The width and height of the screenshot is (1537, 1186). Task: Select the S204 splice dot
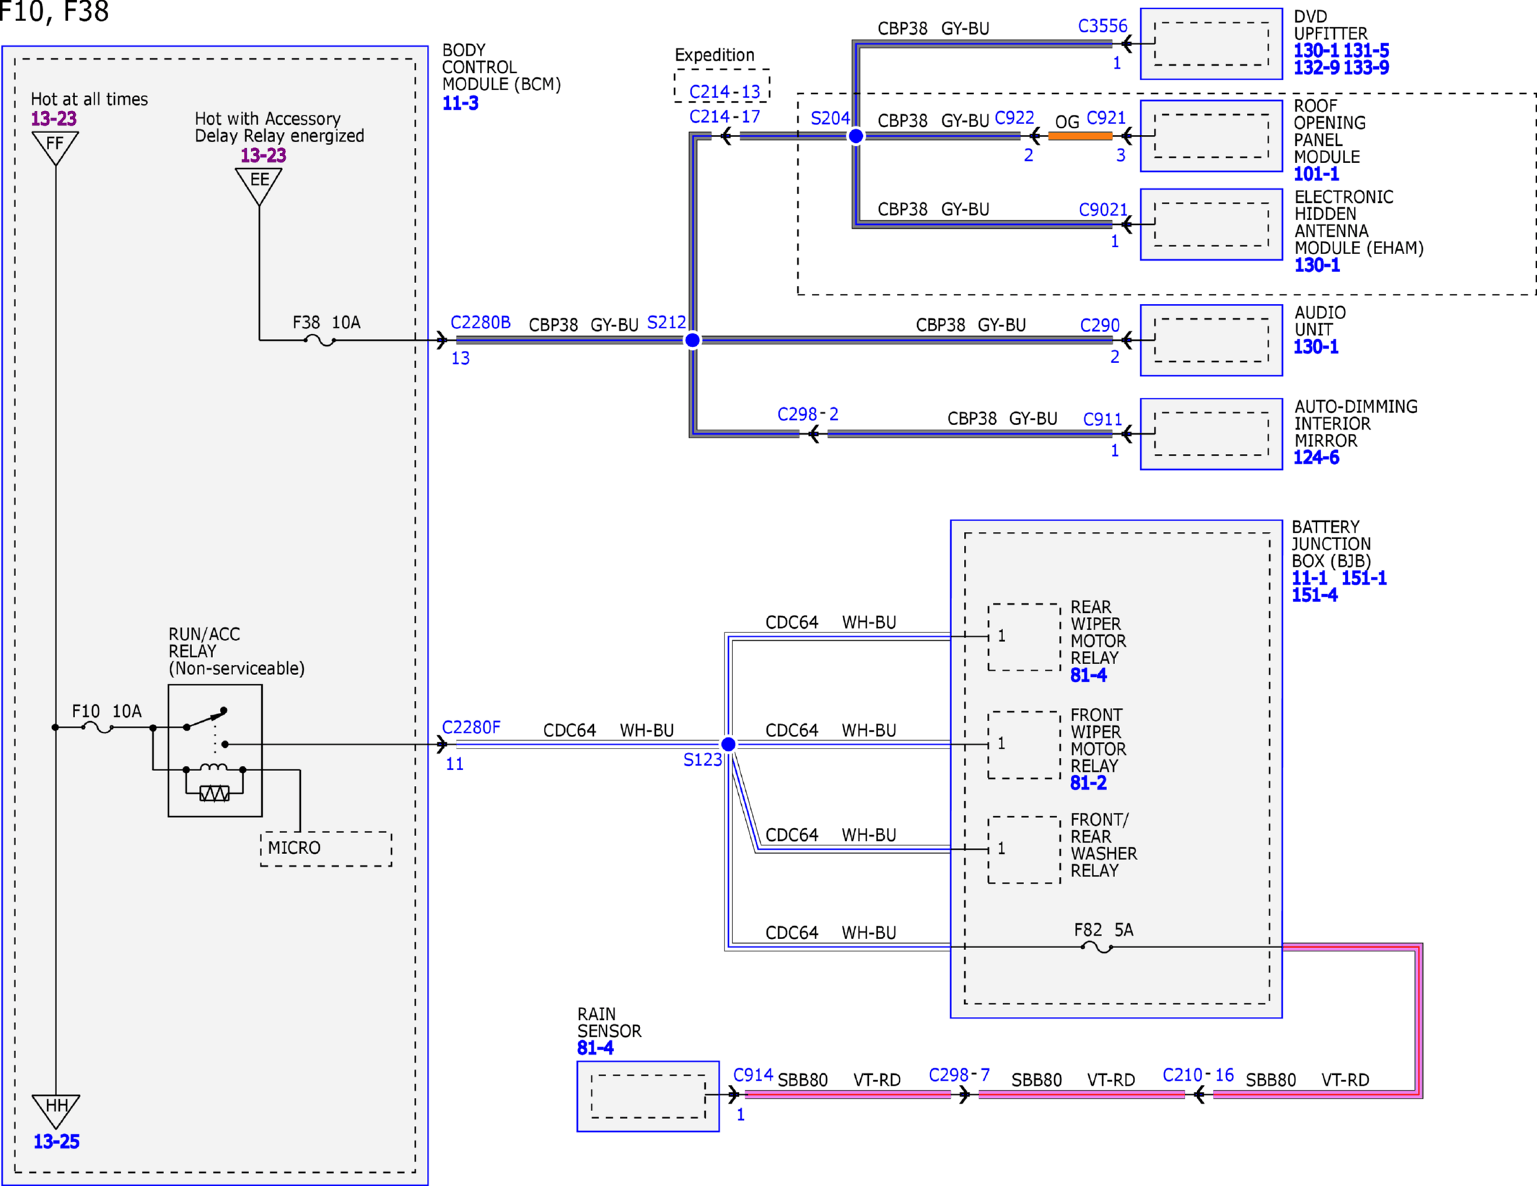click(x=856, y=136)
